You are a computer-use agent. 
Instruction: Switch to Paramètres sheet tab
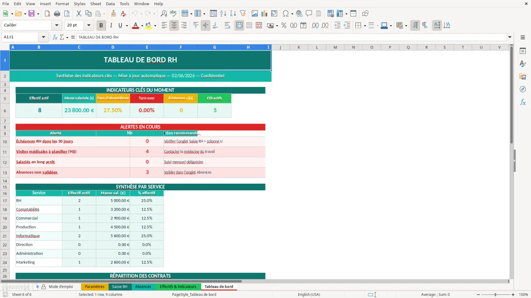[95, 287]
